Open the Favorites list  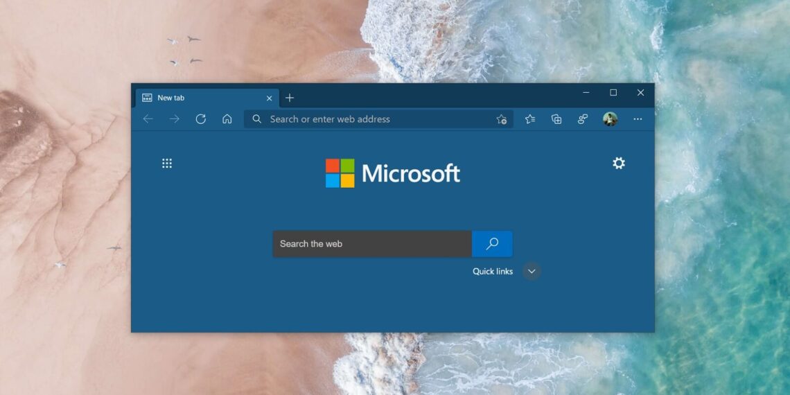(530, 119)
